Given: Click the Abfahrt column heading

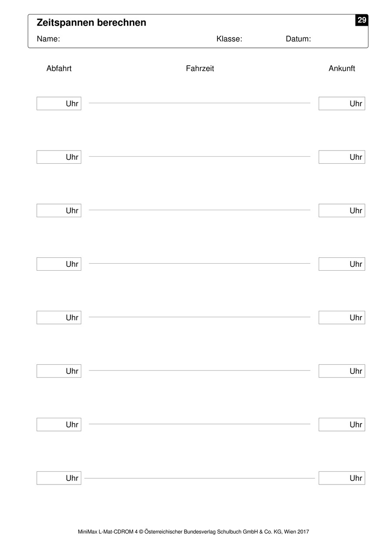Looking at the screenshot, I should tap(59, 68).
